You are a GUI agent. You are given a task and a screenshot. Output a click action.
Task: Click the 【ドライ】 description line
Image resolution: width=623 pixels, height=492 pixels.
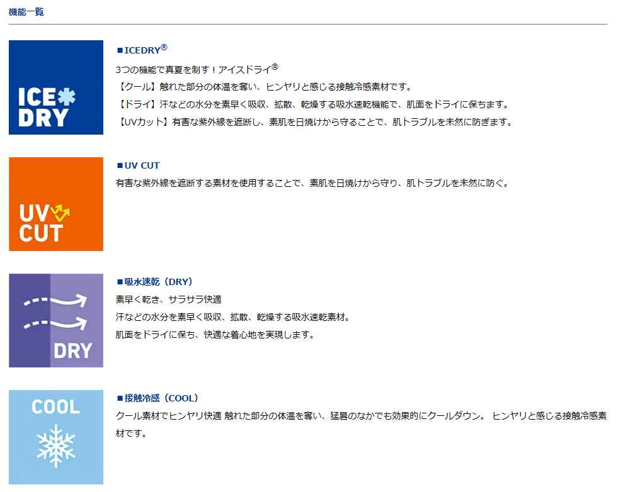pos(314,104)
